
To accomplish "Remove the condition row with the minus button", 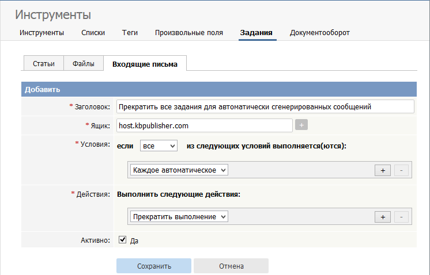I will pyautogui.click(x=401, y=170).
